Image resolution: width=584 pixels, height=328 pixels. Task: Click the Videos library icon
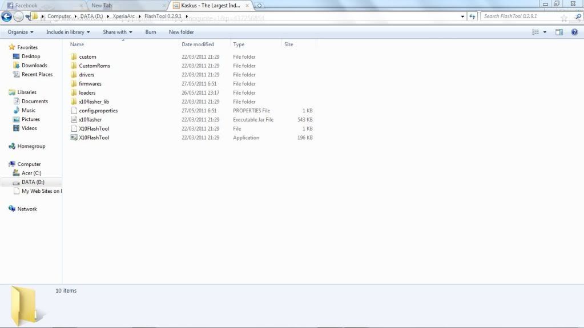pos(16,128)
